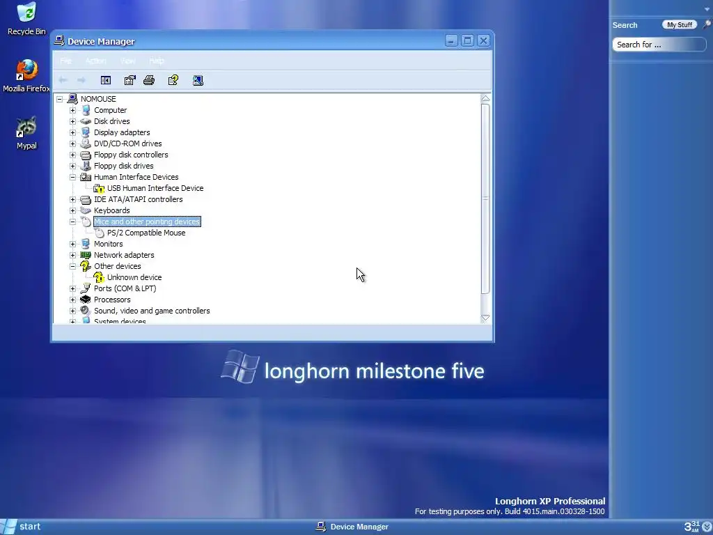Click USB Human Interface Device warning icon

tap(99, 188)
